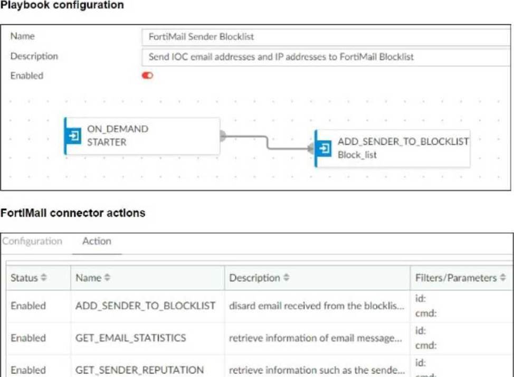This screenshot has height=377, width=514.
Task: Click the connector line between playbook nodes
Action: click(267, 142)
